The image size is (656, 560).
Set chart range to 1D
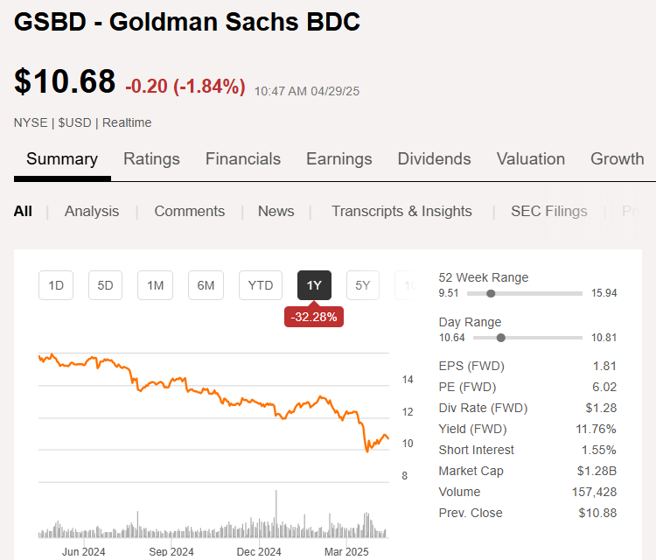(56, 285)
